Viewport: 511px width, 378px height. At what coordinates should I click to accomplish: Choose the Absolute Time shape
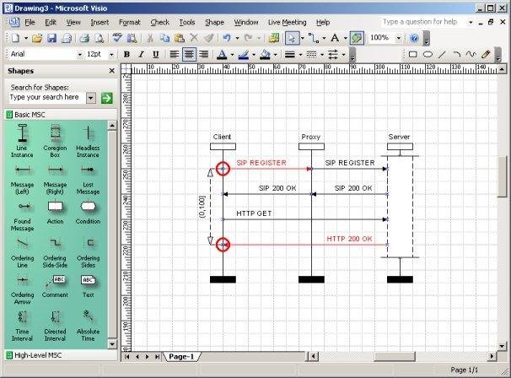(88, 326)
